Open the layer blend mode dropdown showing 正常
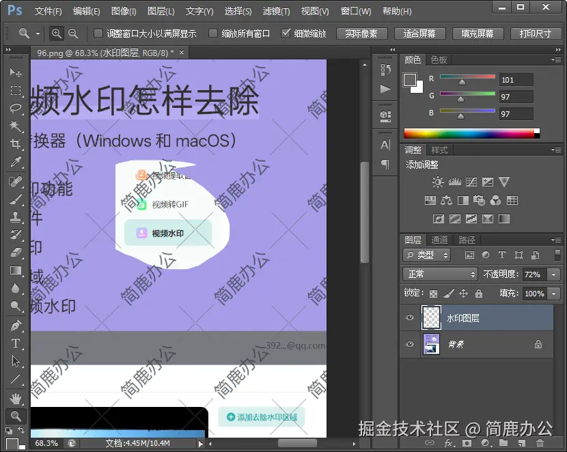 click(439, 274)
